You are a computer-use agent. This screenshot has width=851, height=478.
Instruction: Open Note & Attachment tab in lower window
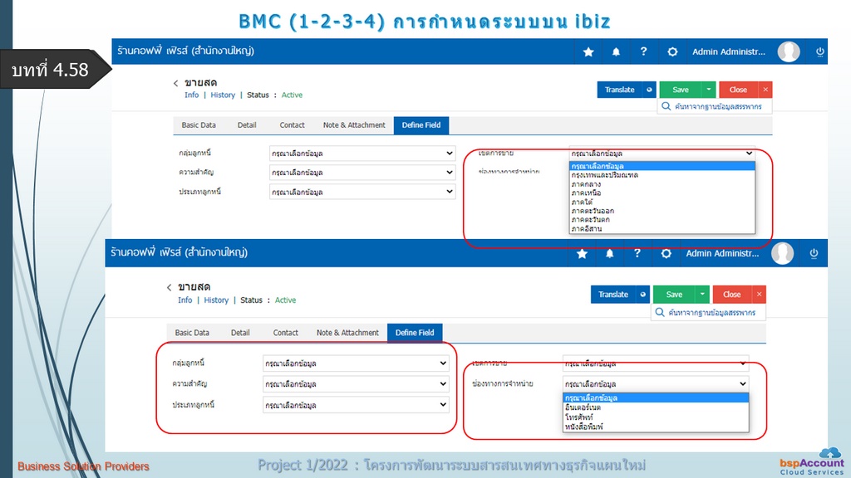click(347, 333)
